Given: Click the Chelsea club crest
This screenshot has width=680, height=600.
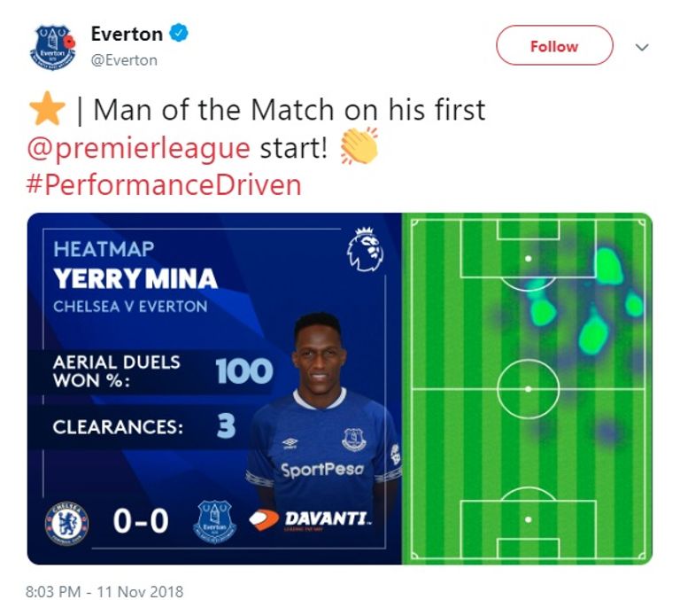Looking at the screenshot, I should point(66,522).
